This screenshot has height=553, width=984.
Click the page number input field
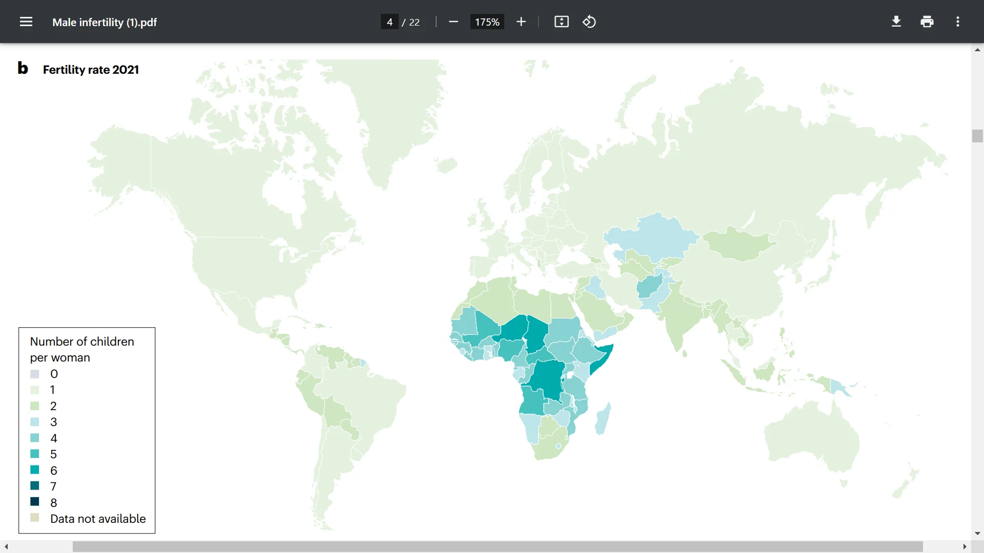pos(389,22)
